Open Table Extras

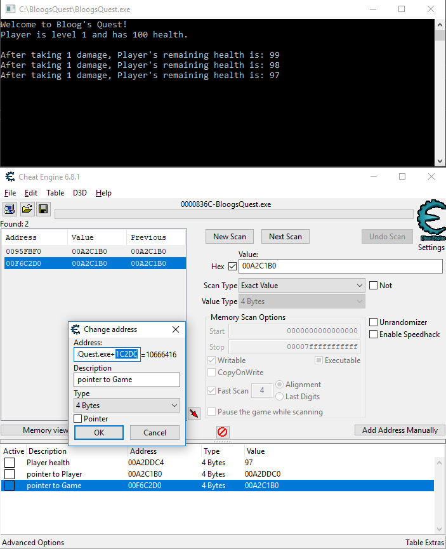(424, 543)
